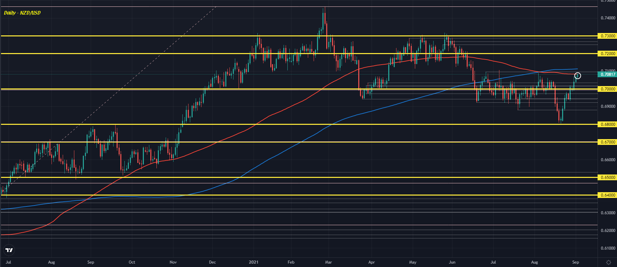Click the 0.66000 price scale label
Viewport: 617px width, 267px height.
(x=608, y=160)
